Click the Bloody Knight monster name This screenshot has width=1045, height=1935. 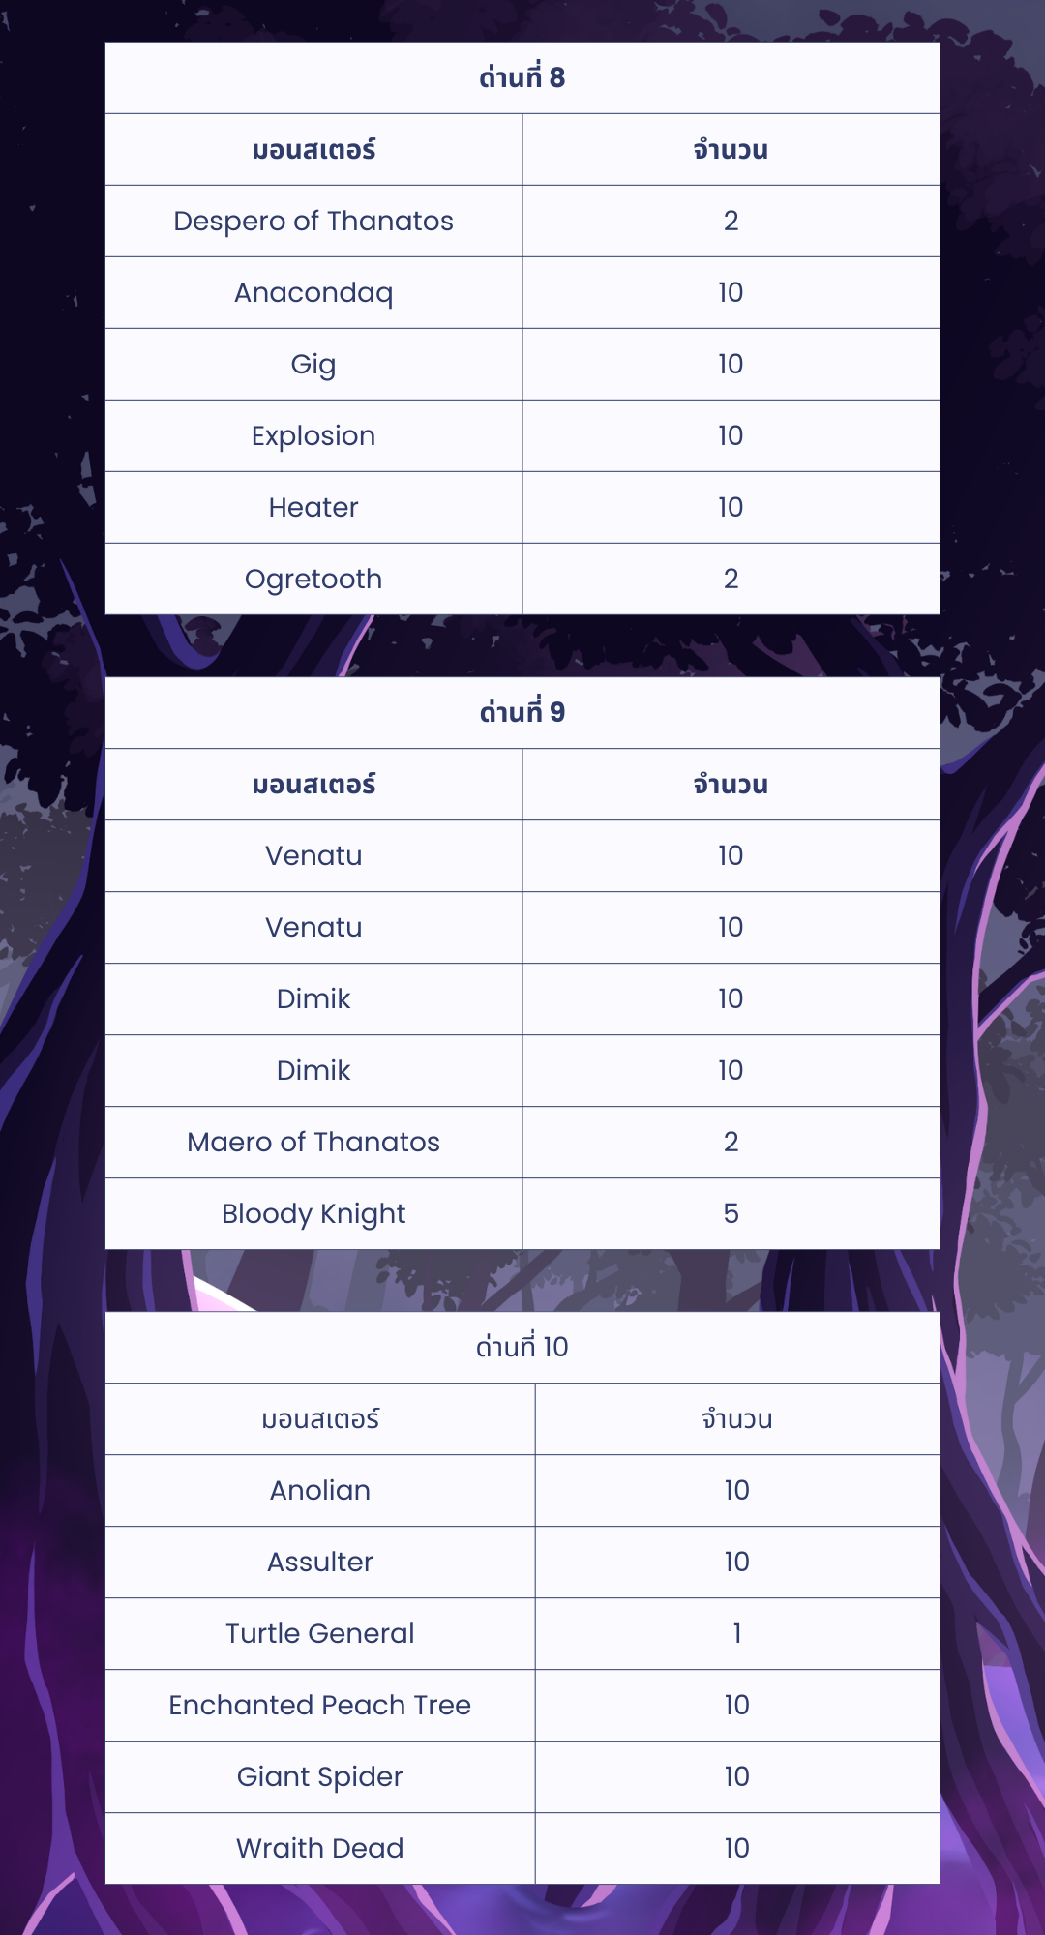coord(313,1213)
